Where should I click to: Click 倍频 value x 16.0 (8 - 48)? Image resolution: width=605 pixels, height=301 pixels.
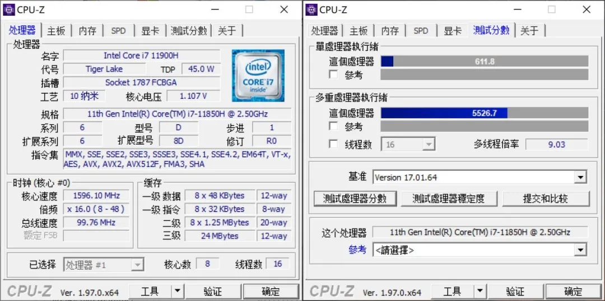point(96,209)
